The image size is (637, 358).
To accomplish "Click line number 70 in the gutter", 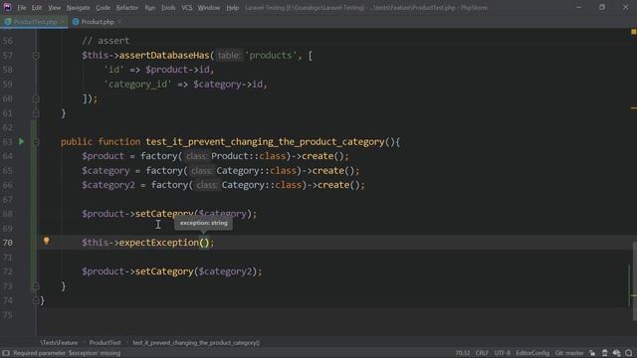I will click(x=8, y=243).
